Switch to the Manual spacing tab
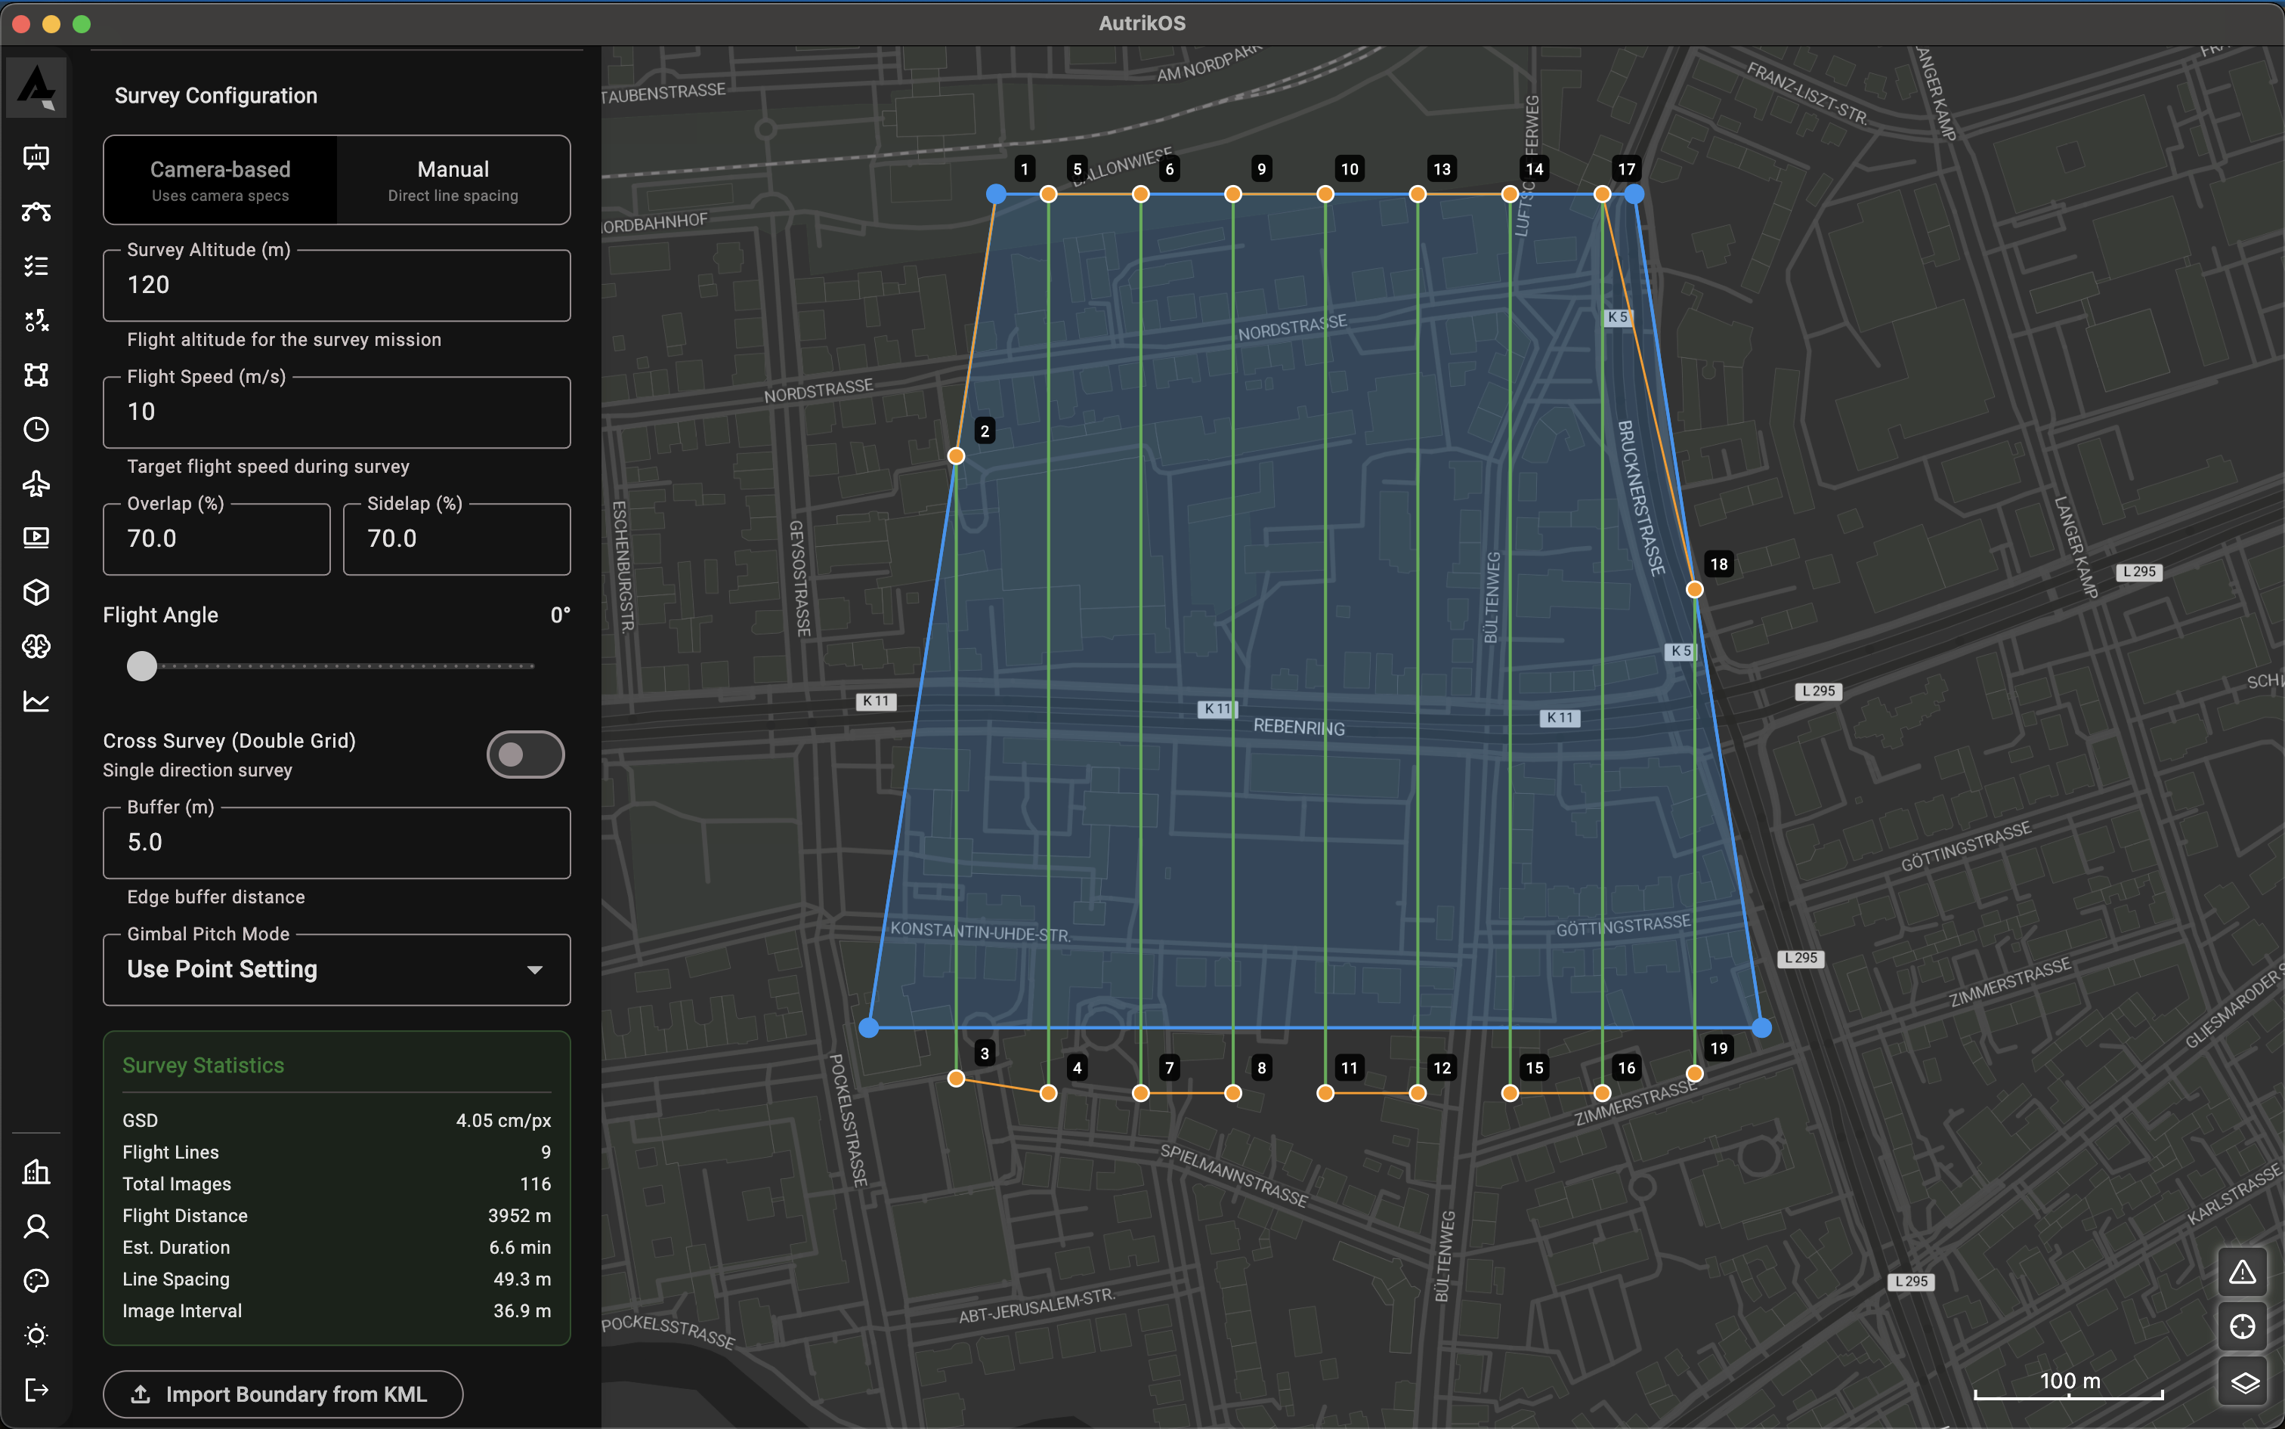 click(453, 180)
